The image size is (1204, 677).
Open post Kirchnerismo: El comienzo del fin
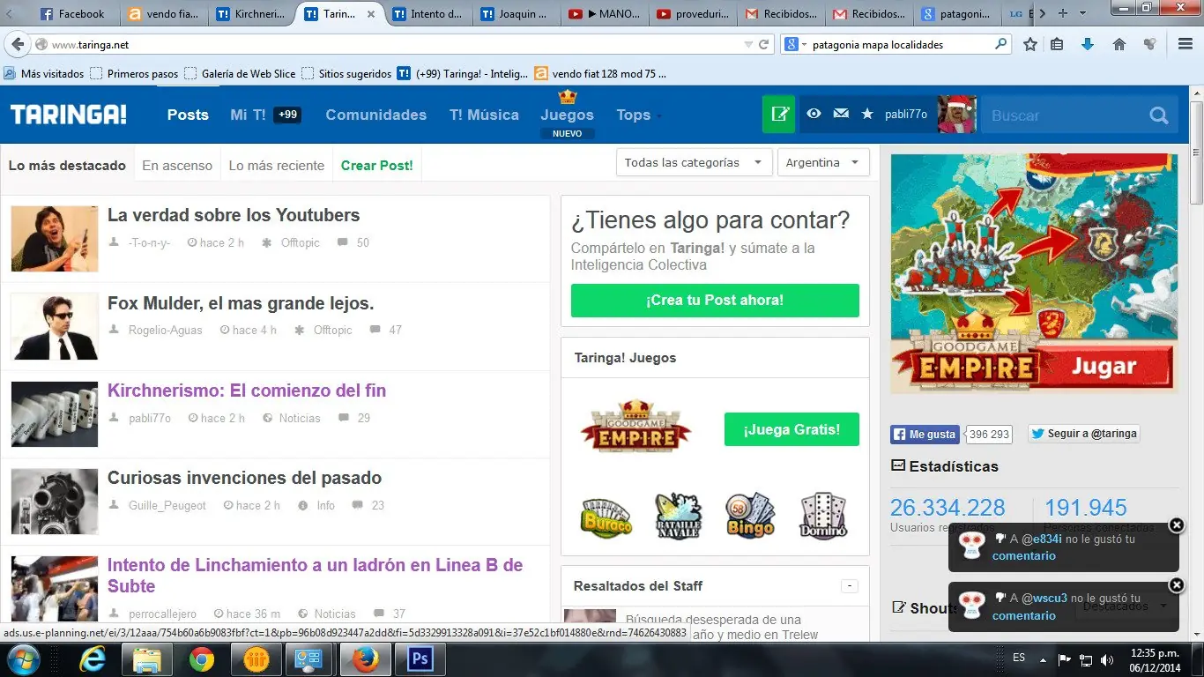(x=247, y=391)
